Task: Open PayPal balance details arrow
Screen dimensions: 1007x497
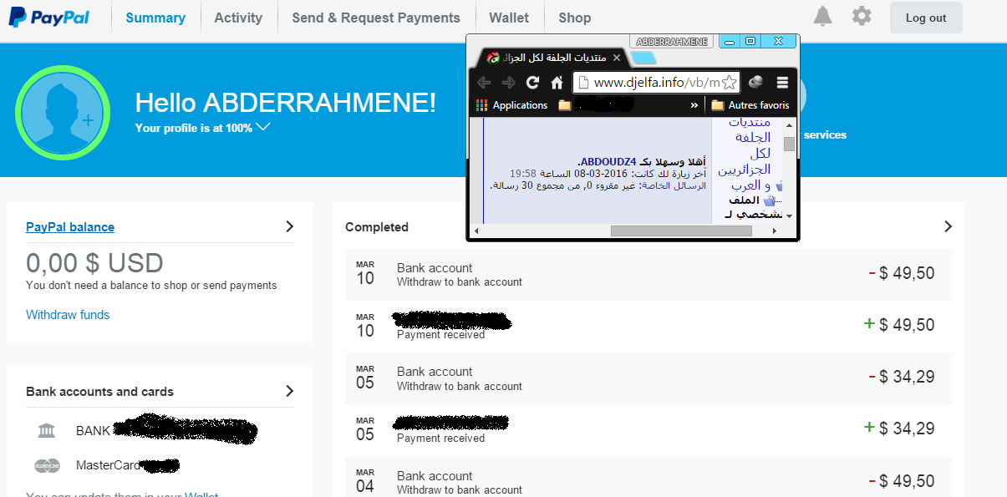Action: [x=289, y=226]
